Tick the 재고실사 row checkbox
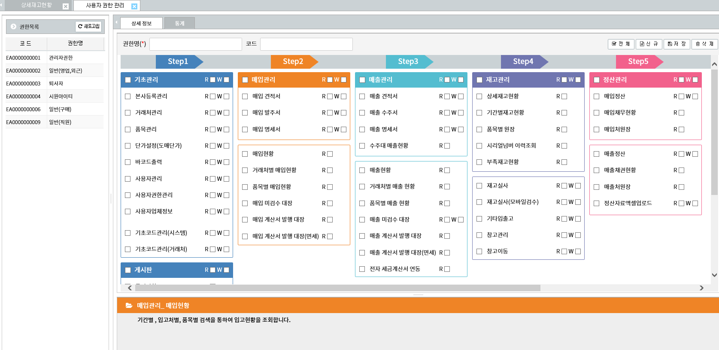This screenshot has width=719, height=350. pyautogui.click(x=479, y=186)
